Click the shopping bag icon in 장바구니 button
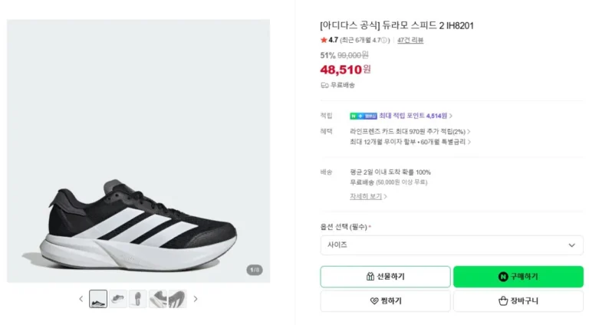 click(503, 300)
